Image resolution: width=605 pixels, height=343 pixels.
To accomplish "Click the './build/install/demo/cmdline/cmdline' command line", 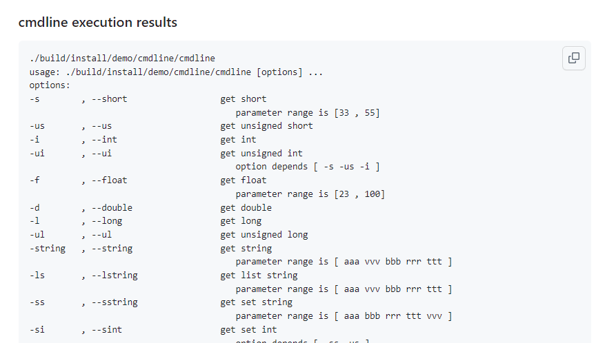I will click(122, 58).
